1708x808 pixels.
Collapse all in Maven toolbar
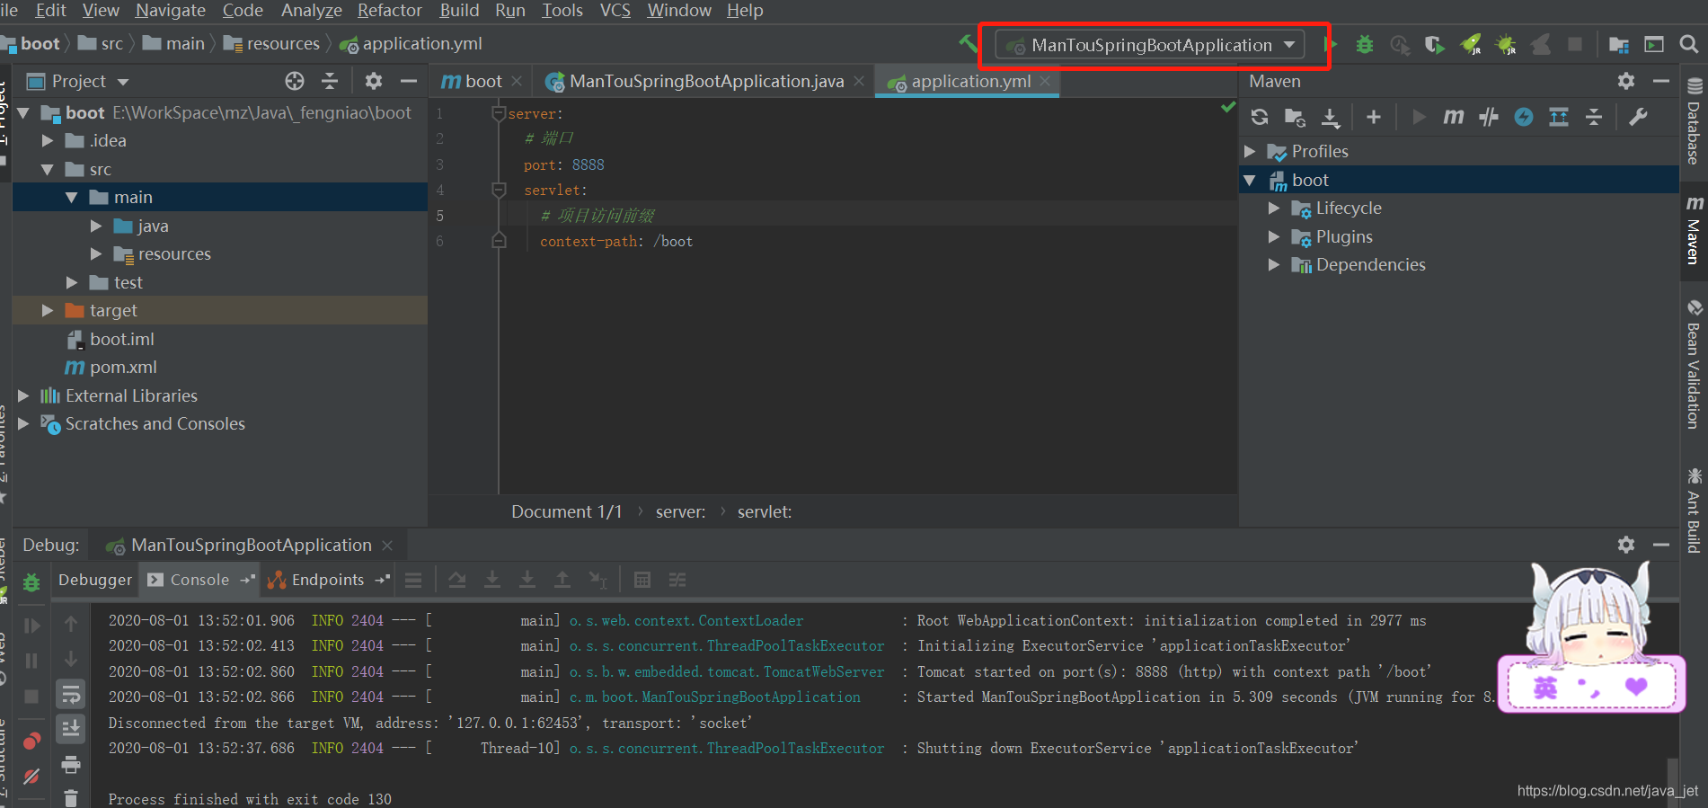tap(1594, 117)
